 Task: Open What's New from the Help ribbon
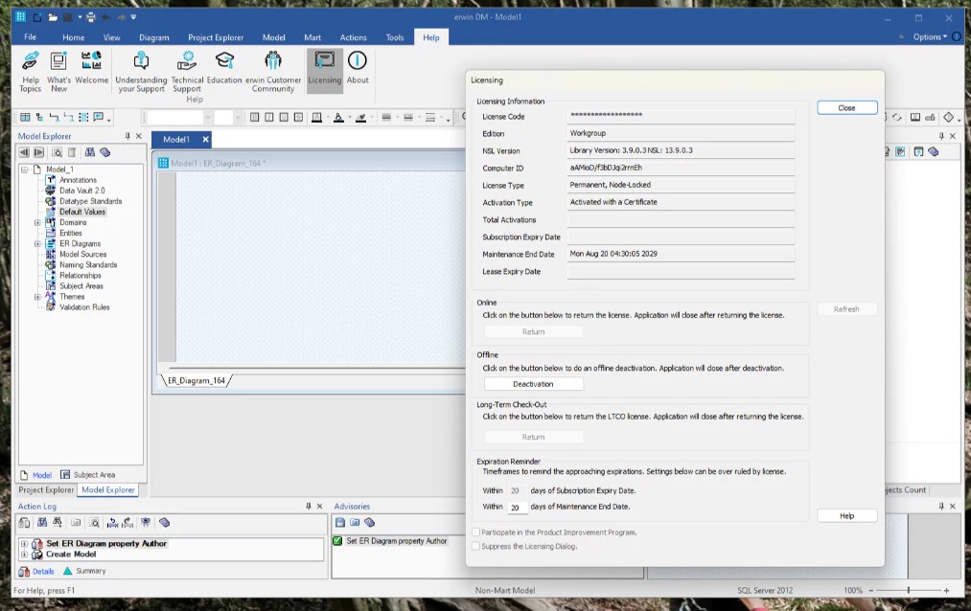tap(58, 72)
